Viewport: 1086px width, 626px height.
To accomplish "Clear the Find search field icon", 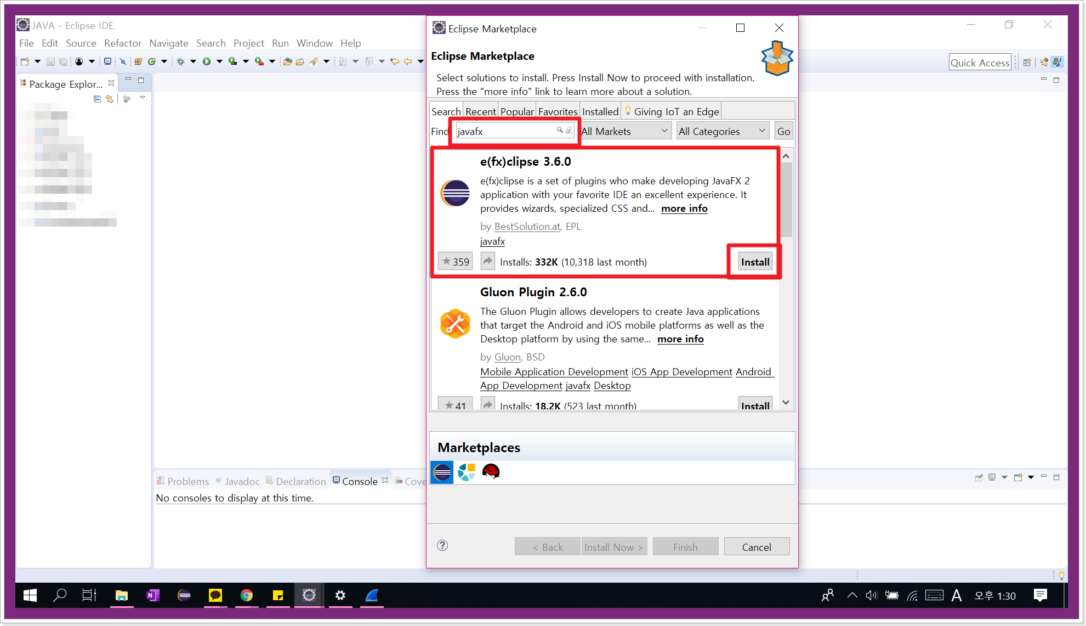I will [x=569, y=131].
